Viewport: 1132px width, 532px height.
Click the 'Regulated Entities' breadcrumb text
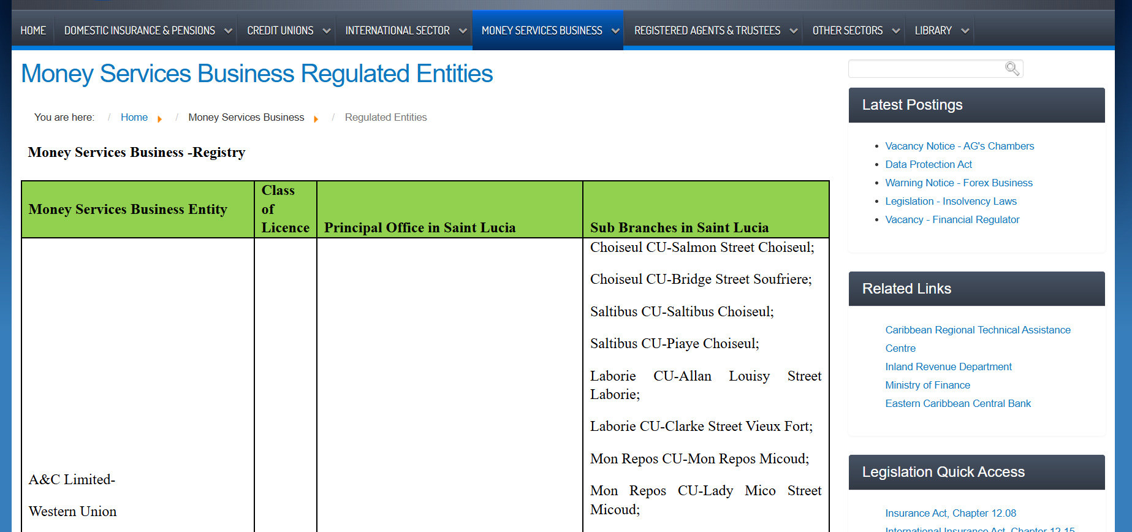click(386, 117)
